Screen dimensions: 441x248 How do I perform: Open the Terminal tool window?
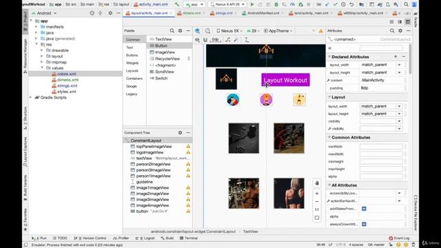(189, 238)
